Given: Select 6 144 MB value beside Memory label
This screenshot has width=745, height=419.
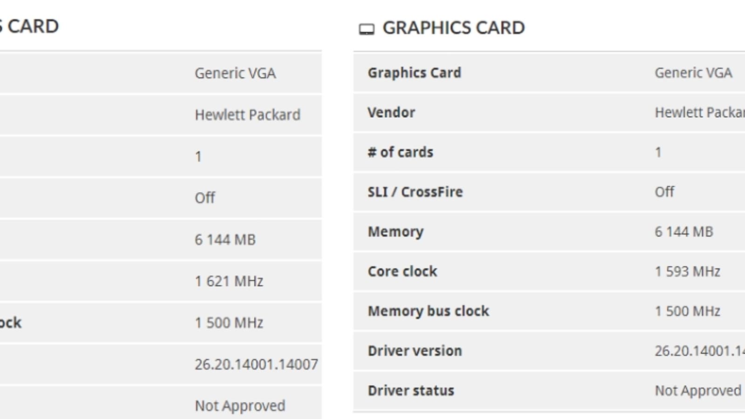Looking at the screenshot, I should point(684,232).
